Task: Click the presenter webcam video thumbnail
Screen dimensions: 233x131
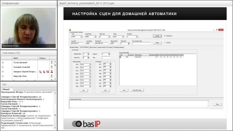Action: (29, 28)
